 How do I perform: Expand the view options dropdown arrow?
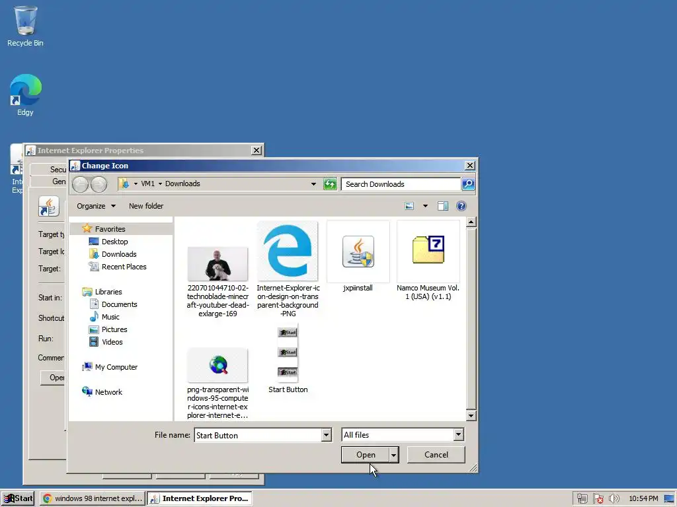425,206
